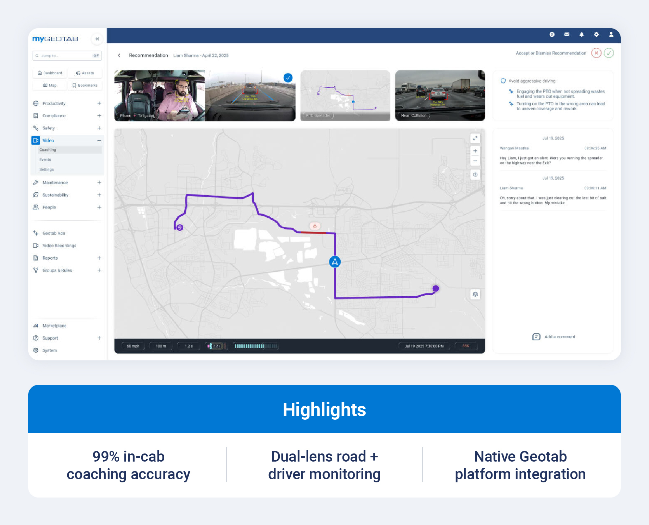The width and height of the screenshot is (649, 525).
Task: Open the help icon in the top bar
Action: [552, 34]
